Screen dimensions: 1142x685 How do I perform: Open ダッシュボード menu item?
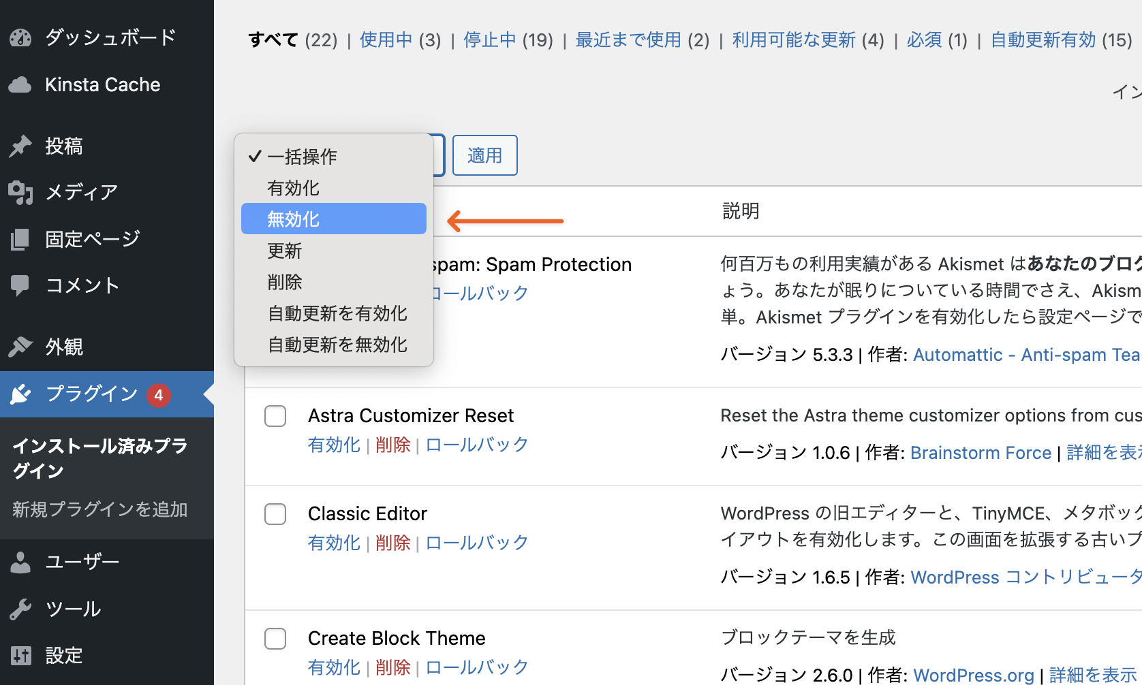[x=107, y=37]
